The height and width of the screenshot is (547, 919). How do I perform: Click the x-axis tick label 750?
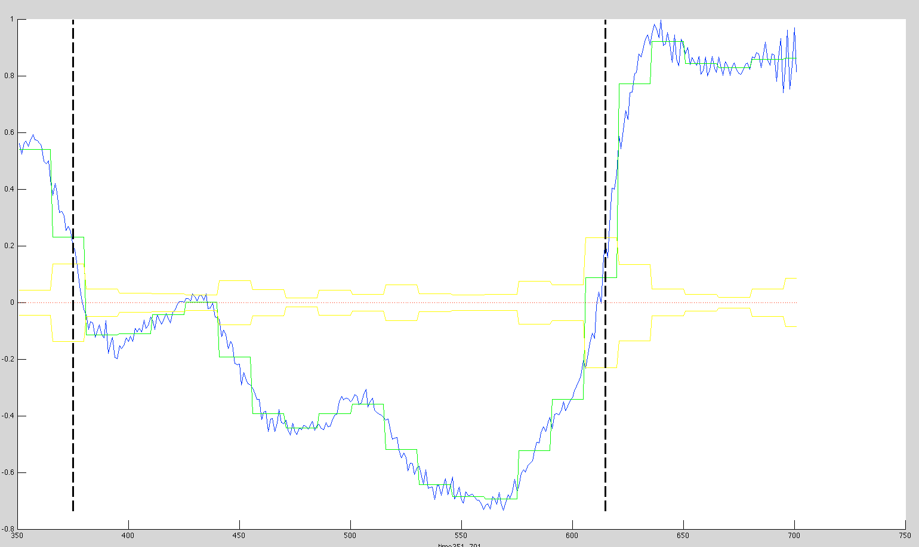click(x=905, y=536)
